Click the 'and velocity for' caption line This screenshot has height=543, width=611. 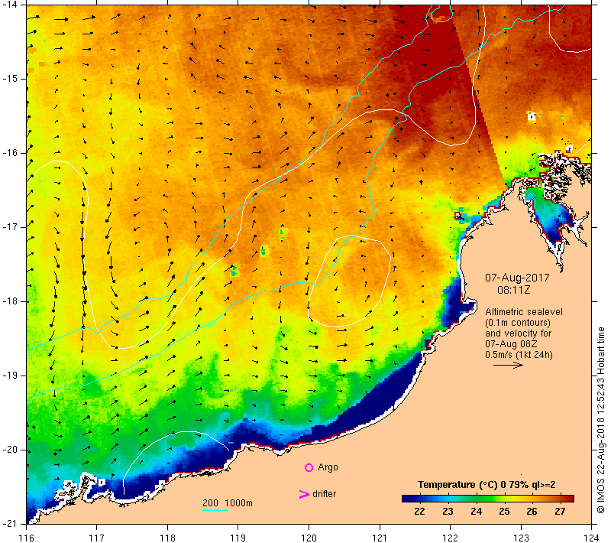[519, 333]
